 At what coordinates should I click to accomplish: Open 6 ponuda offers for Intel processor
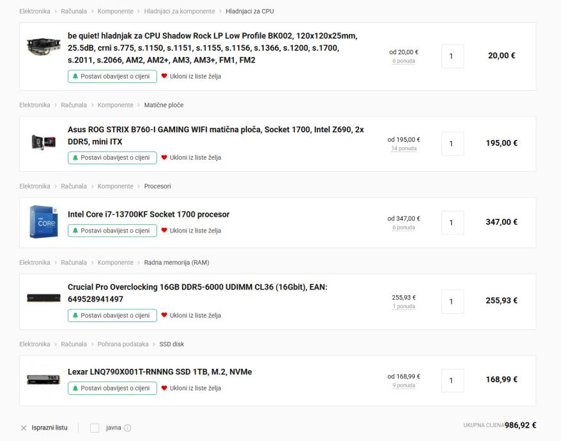click(404, 228)
